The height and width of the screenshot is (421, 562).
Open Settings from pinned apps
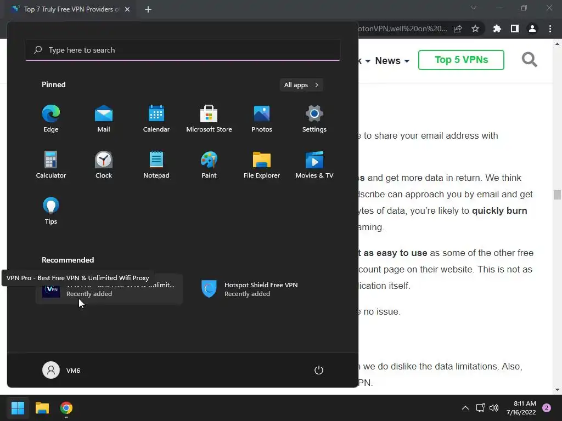tap(314, 119)
